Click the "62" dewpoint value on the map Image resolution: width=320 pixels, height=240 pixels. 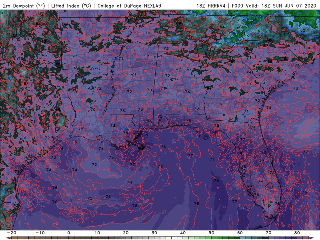pos(303,30)
